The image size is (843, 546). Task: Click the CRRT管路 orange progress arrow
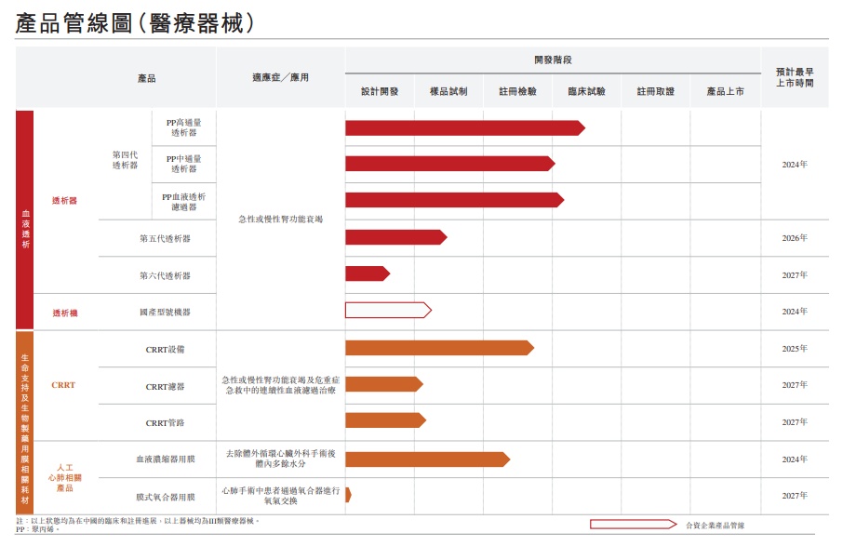tap(385, 420)
